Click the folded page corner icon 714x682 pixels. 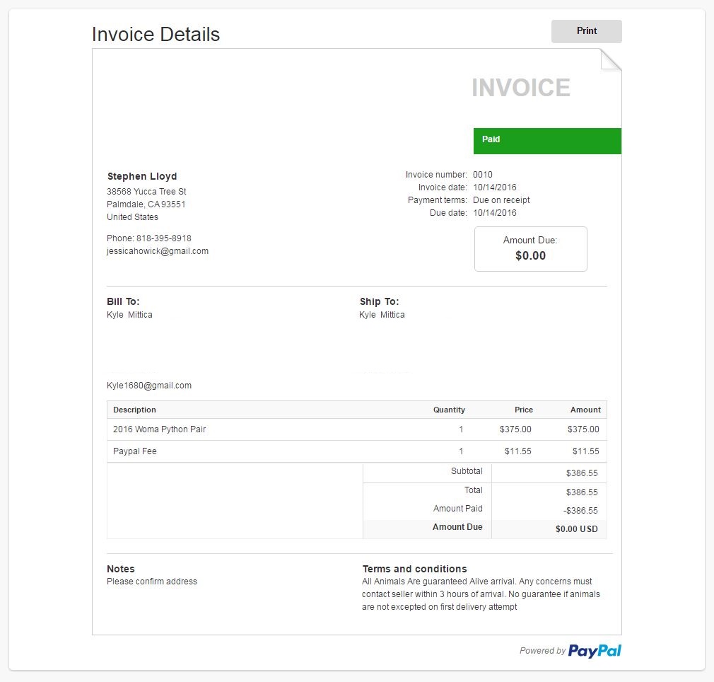611,59
